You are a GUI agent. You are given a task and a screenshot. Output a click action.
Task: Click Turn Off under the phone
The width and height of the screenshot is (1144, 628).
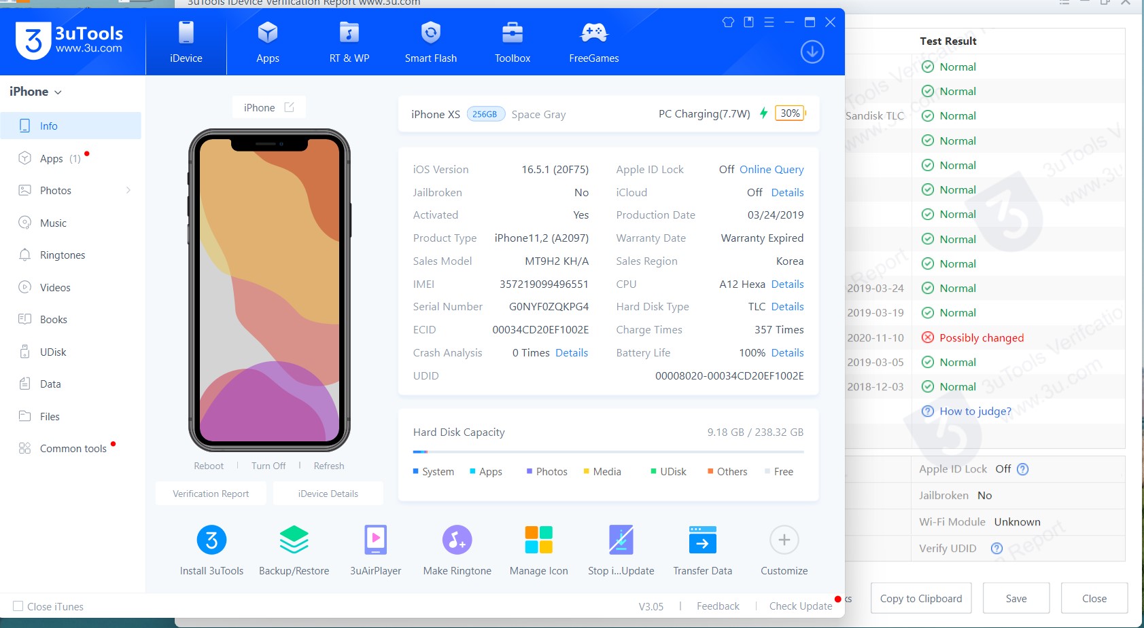pos(268,466)
